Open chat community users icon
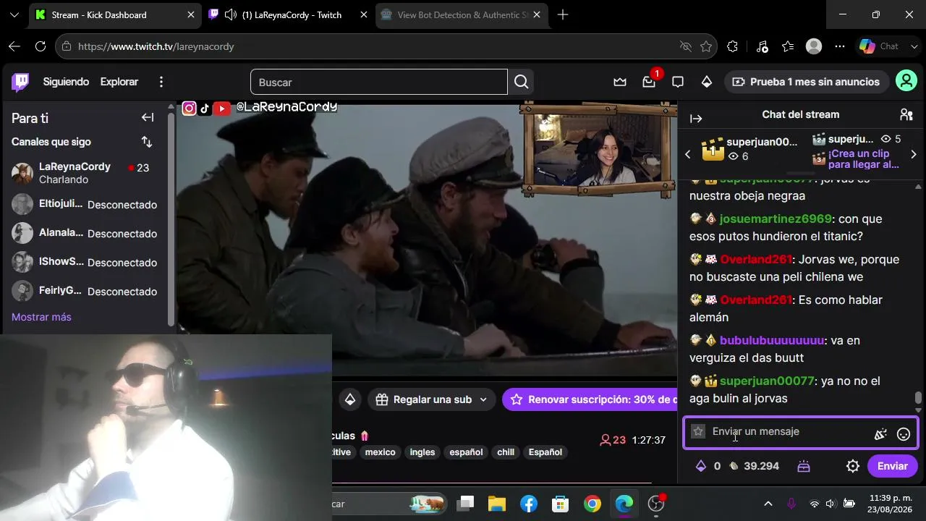This screenshot has height=521, width=926. tap(906, 114)
